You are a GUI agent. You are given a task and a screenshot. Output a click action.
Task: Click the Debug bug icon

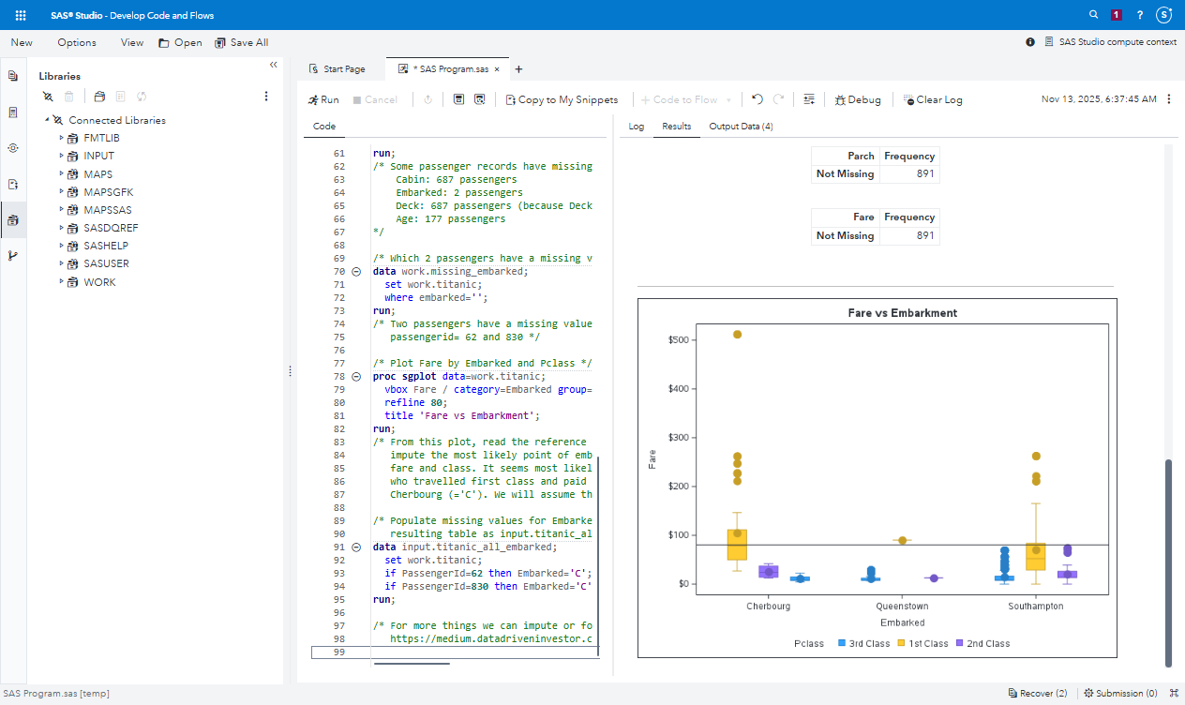pos(841,99)
